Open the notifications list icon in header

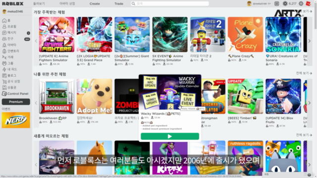[x=277, y=3]
